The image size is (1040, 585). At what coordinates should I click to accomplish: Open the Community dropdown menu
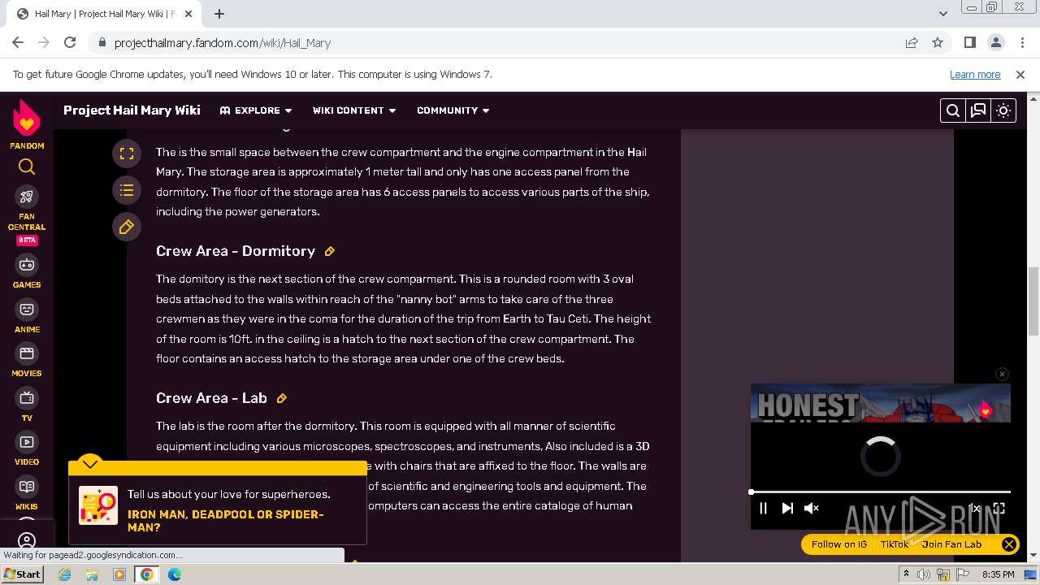click(453, 110)
